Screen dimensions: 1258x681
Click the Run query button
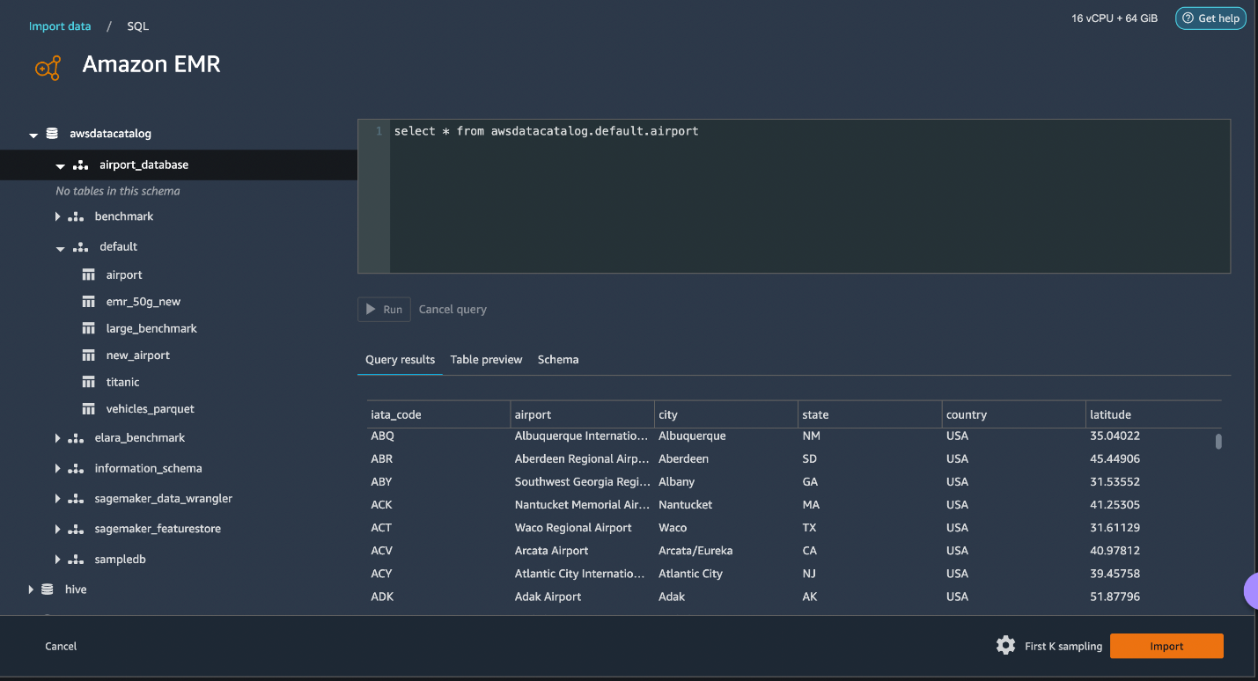coord(384,310)
